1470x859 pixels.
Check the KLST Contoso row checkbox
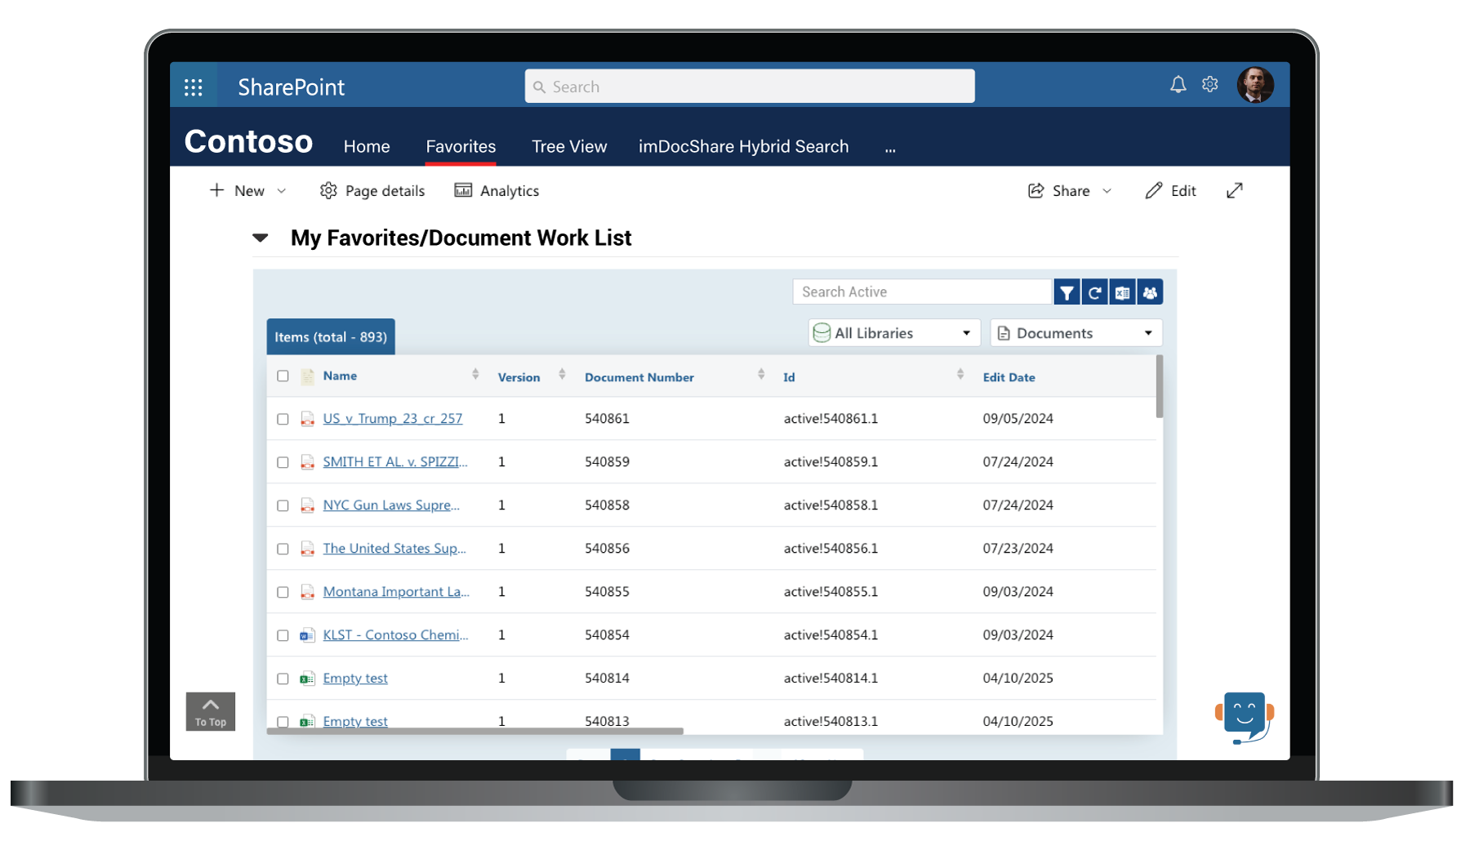283,635
